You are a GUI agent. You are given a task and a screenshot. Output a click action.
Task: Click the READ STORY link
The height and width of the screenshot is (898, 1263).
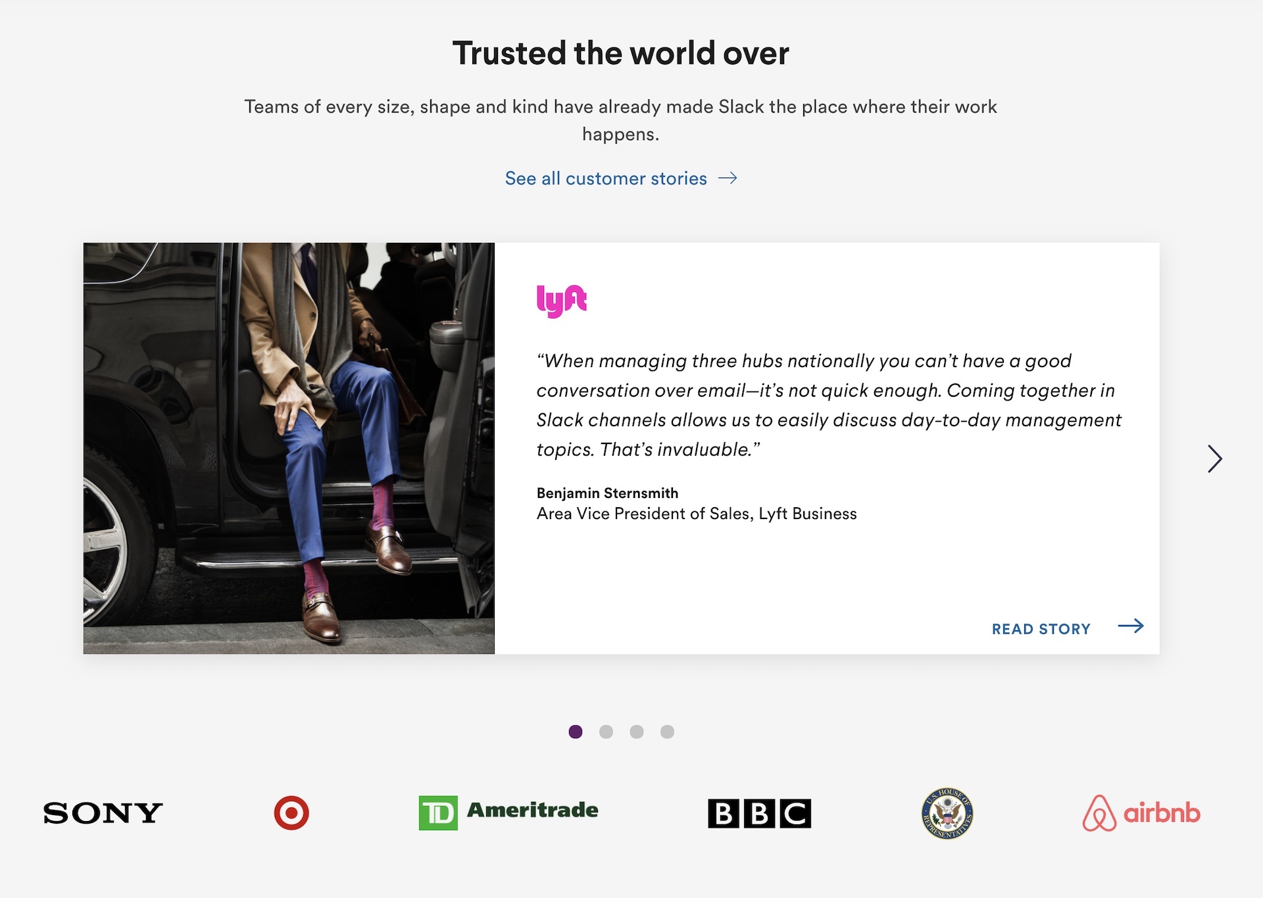pos(1041,629)
